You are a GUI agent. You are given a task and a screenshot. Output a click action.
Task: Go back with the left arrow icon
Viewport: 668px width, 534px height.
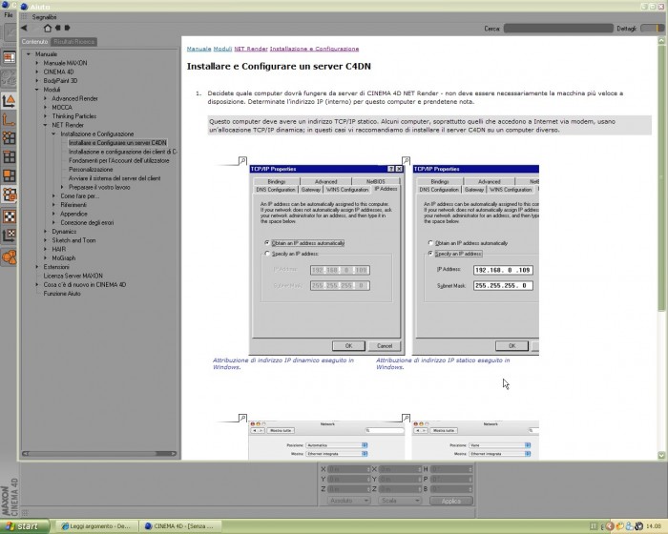24,28
